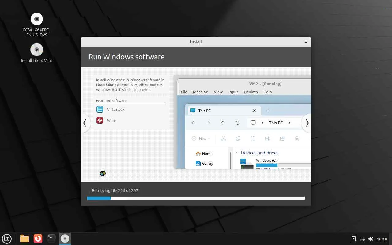Click the Virtualbox label in Featured software
The height and width of the screenshot is (245, 392).
pyautogui.click(x=116, y=109)
